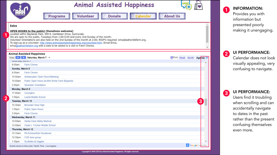
Task: Click the Extra heading text
Action: click(x=13, y=26)
